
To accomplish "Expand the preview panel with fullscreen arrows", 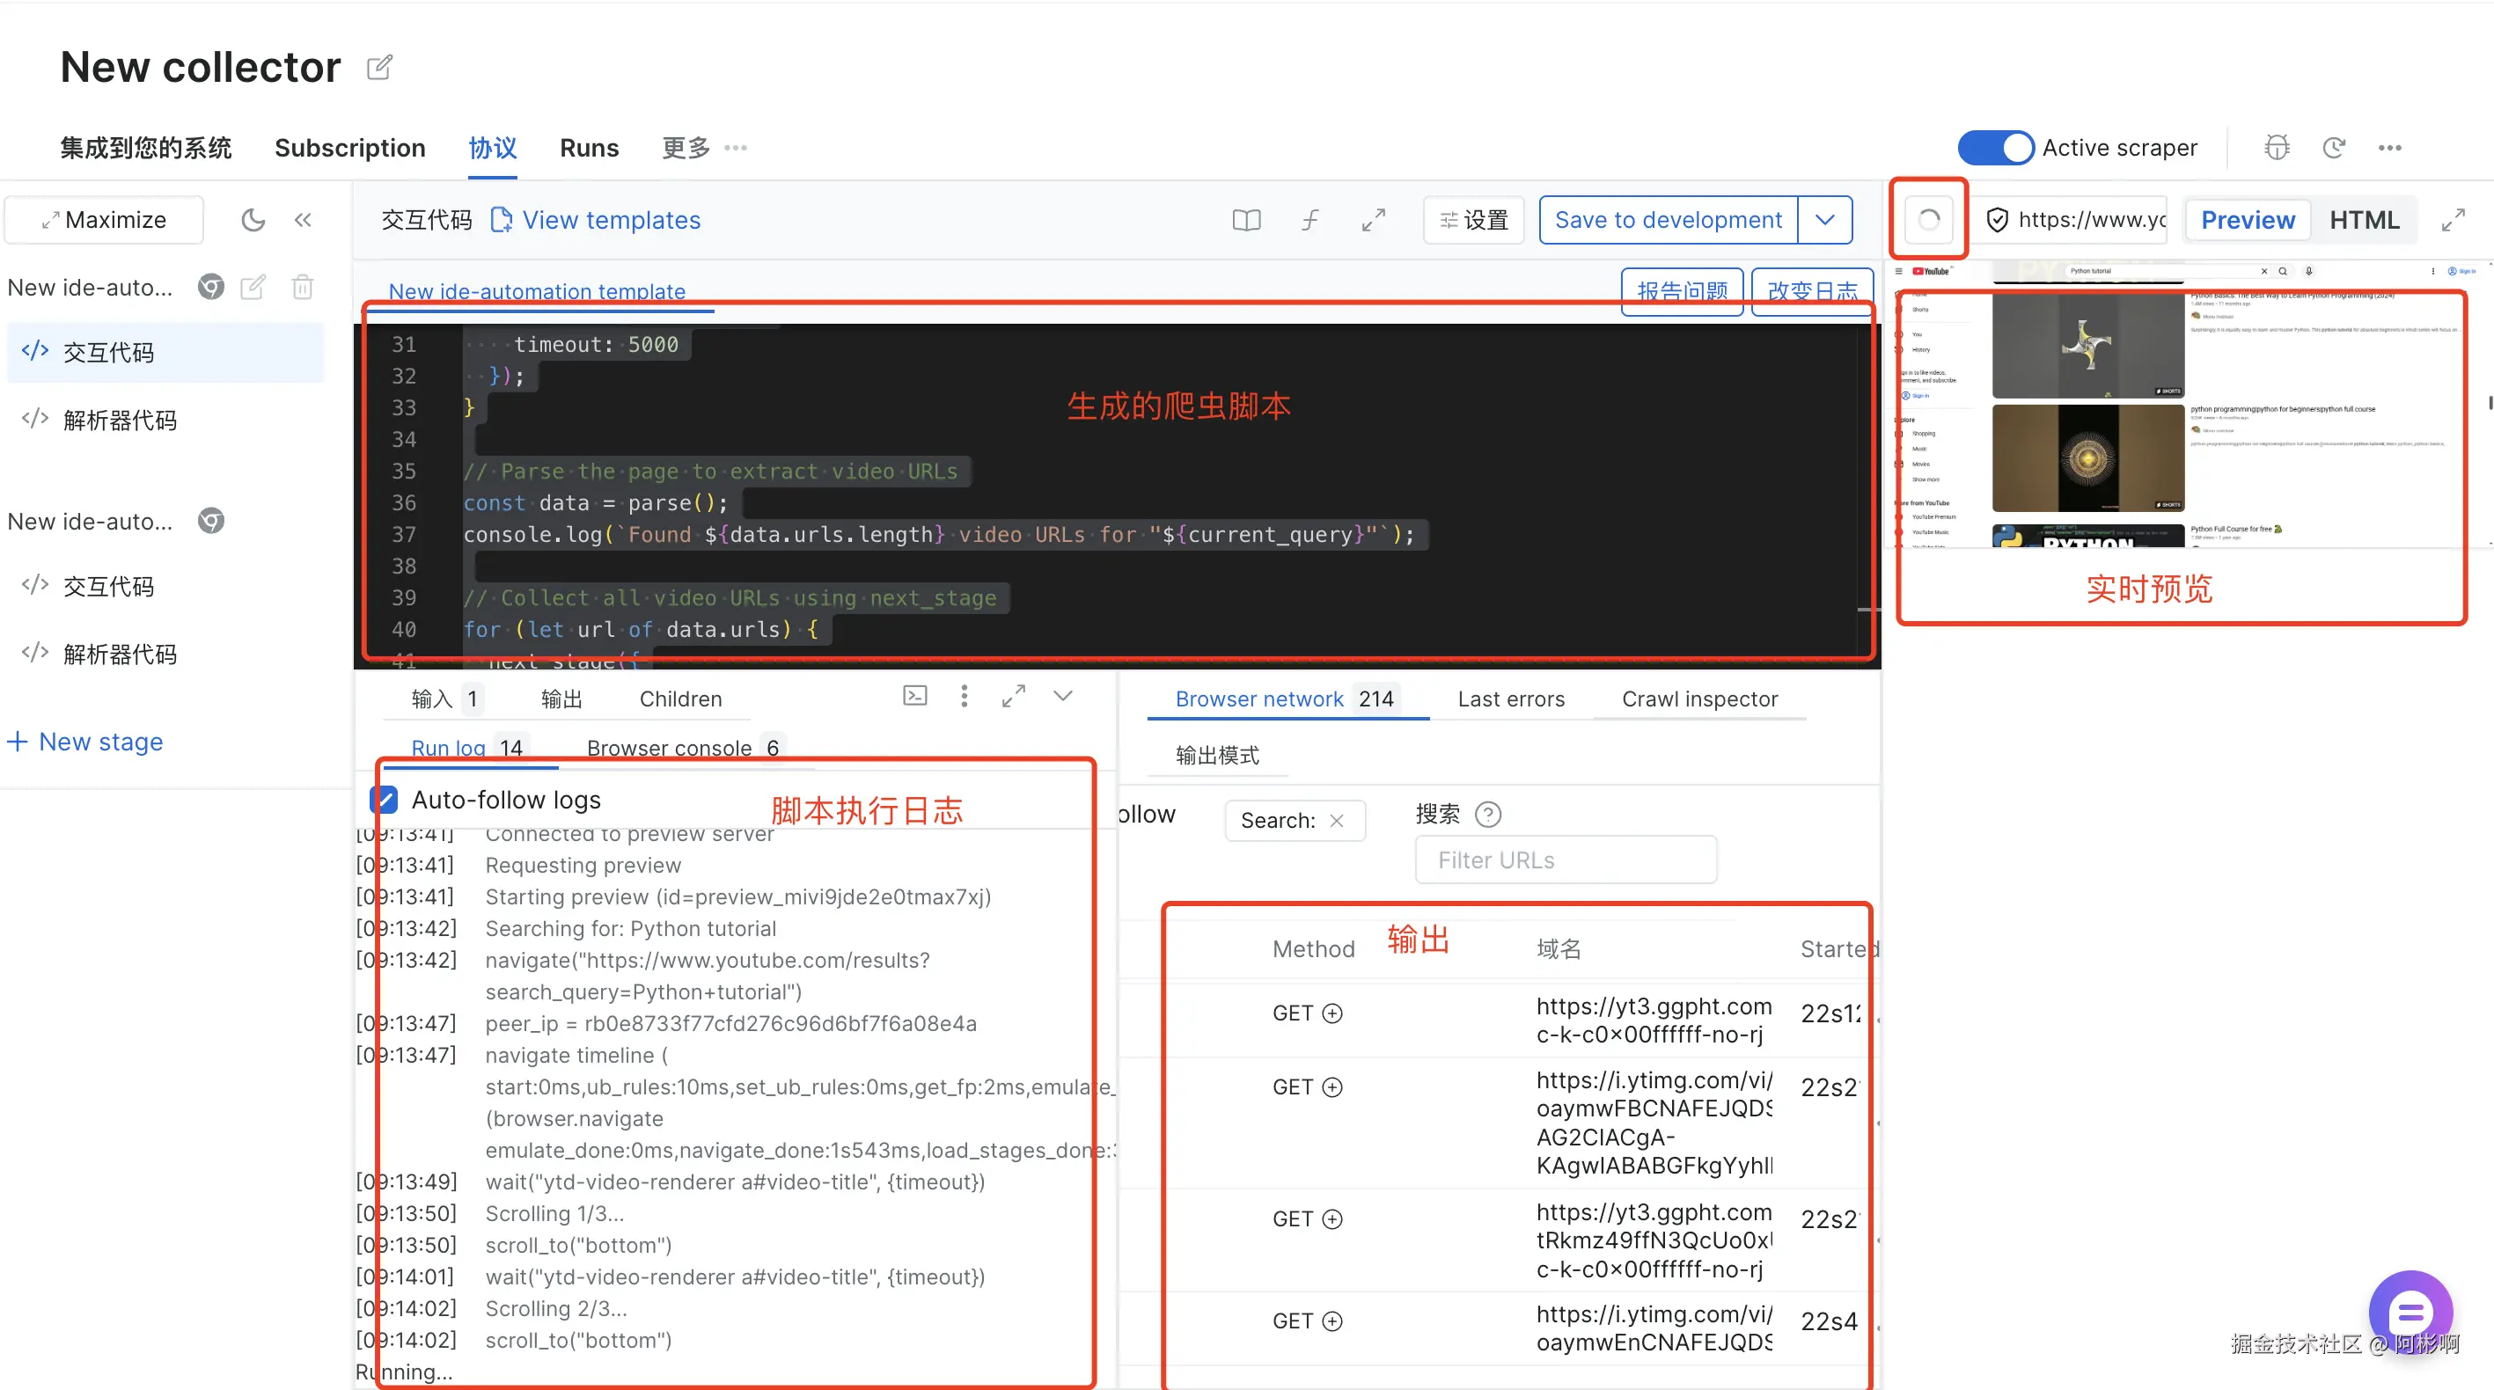I will pos(2453,220).
